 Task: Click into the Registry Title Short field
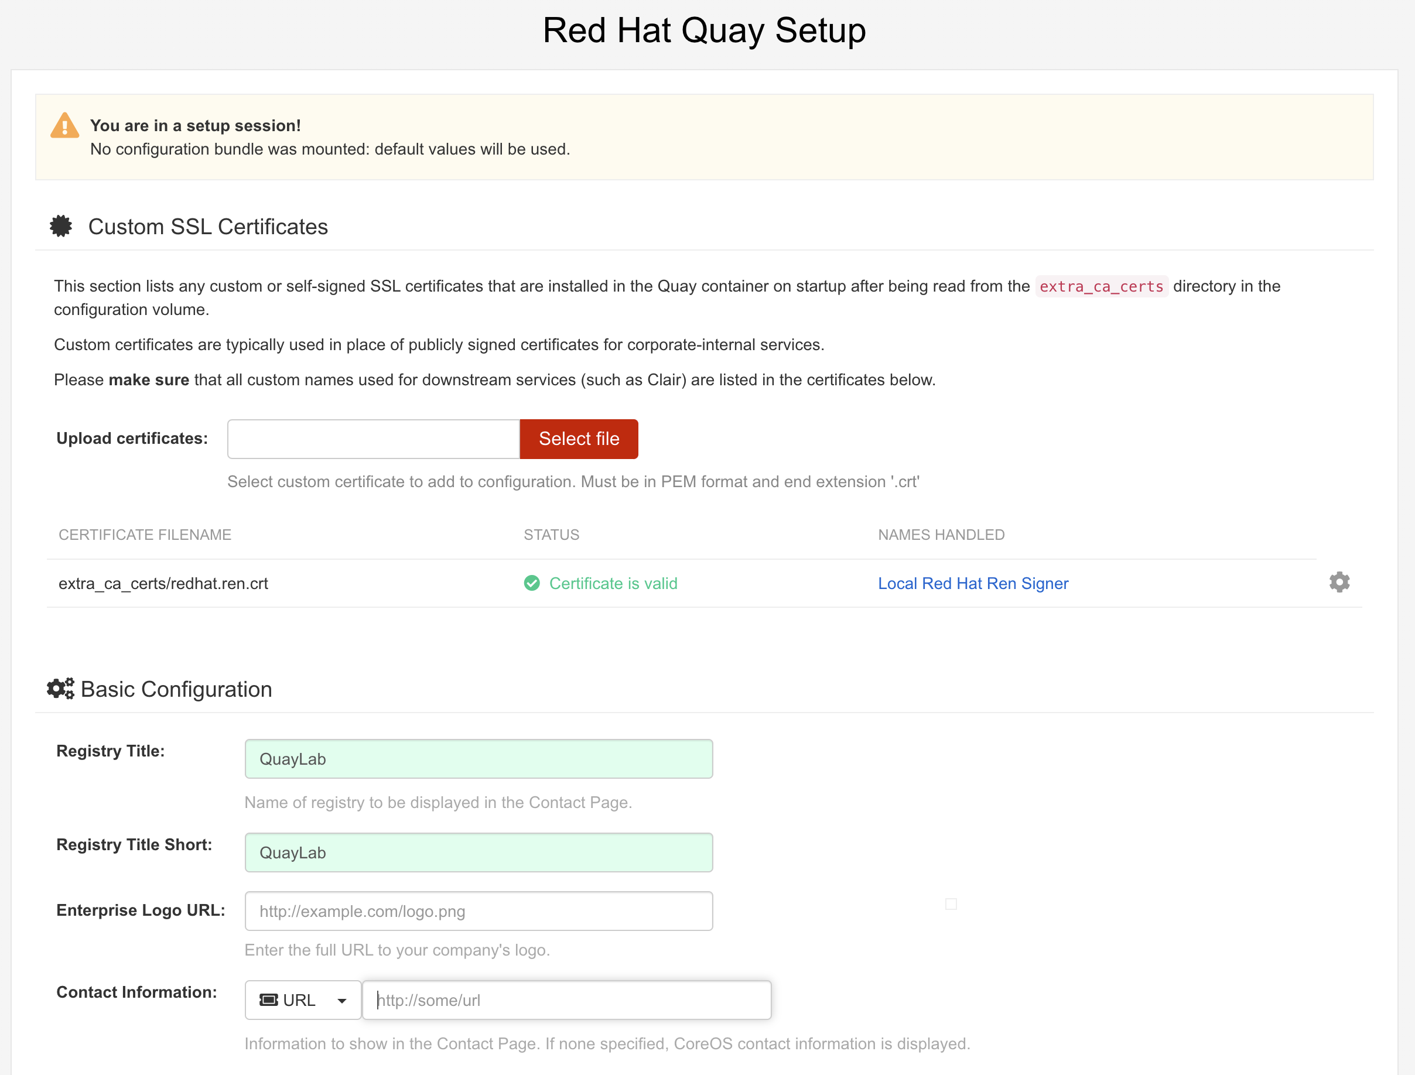click(x=478, y=853)
